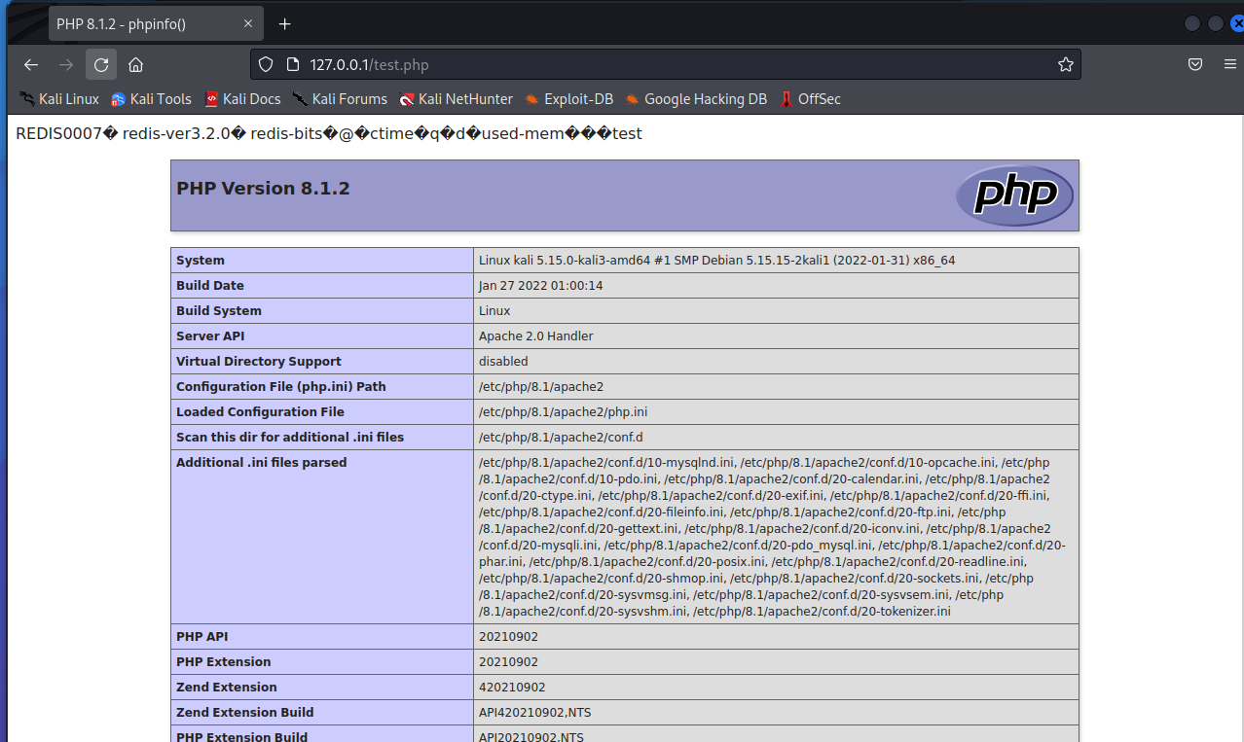
Task: Click the forward navigation arrow
Action: [x=66, y=65]
